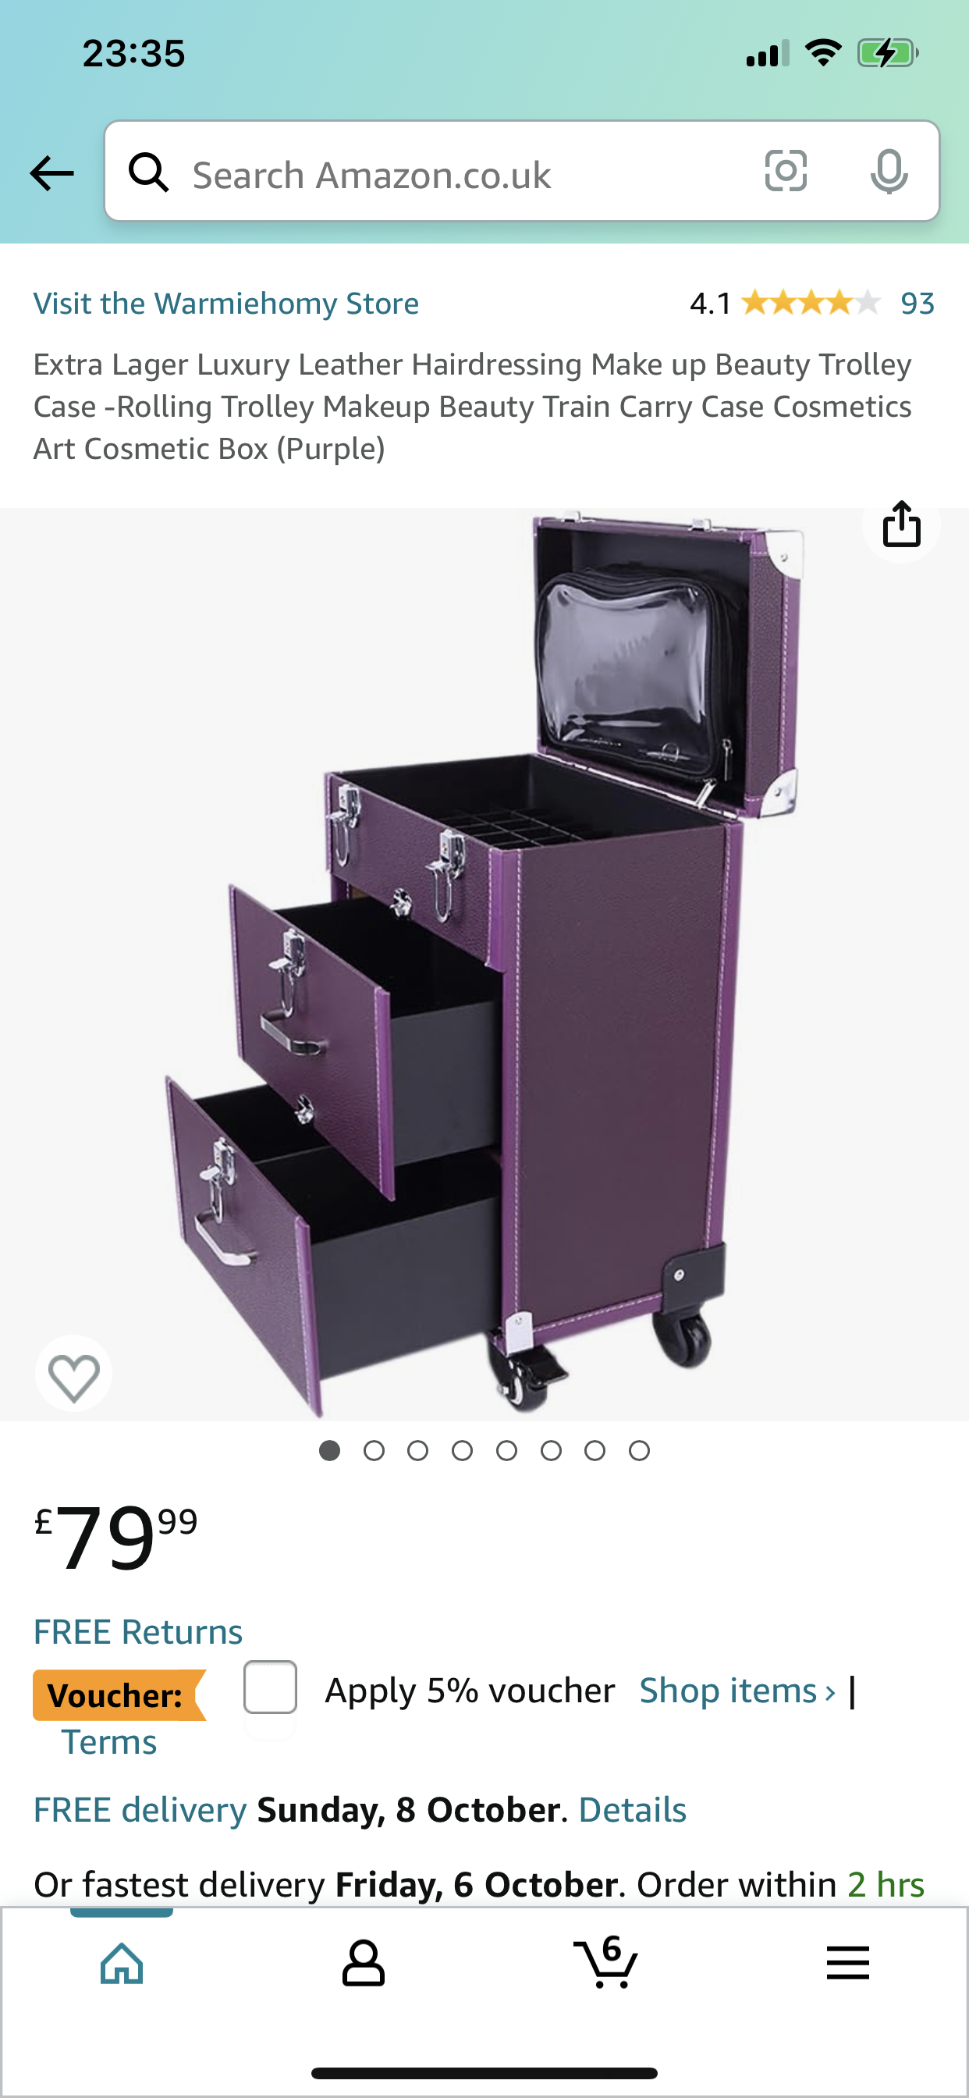Screen dimensions: 969x2098
Task: Jump to the last image carousel dot
Action: [639, 1450]
